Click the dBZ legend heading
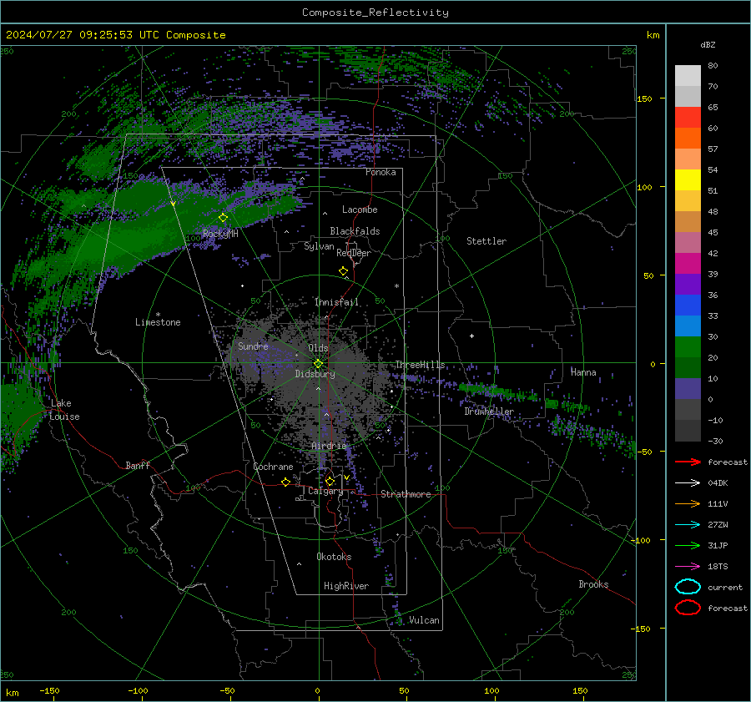751x702 pixels. (708, 45)
